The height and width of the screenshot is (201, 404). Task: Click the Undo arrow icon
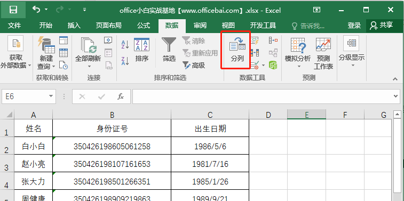(x=36, y=10)
